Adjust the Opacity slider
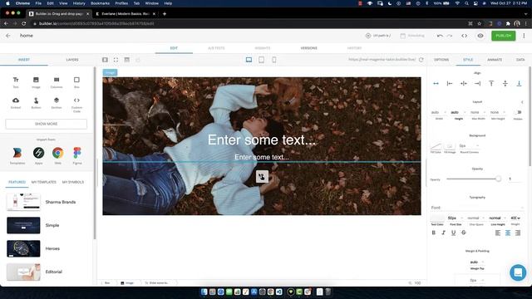532x299 pixels. tap(474, 179)
